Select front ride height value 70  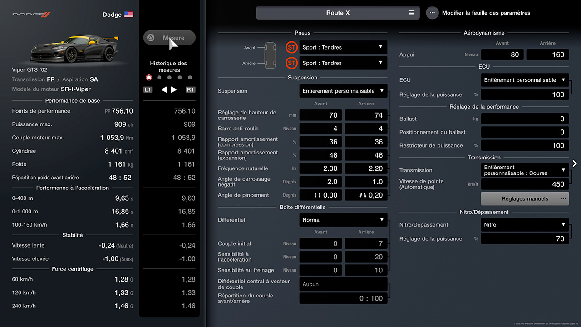click(x=320, y=115)
